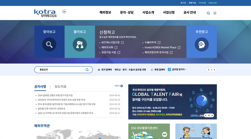Click date 2024-06-05 in notice list
The height and width of the screenshot is (139, 251).
[x=115, y=95]
